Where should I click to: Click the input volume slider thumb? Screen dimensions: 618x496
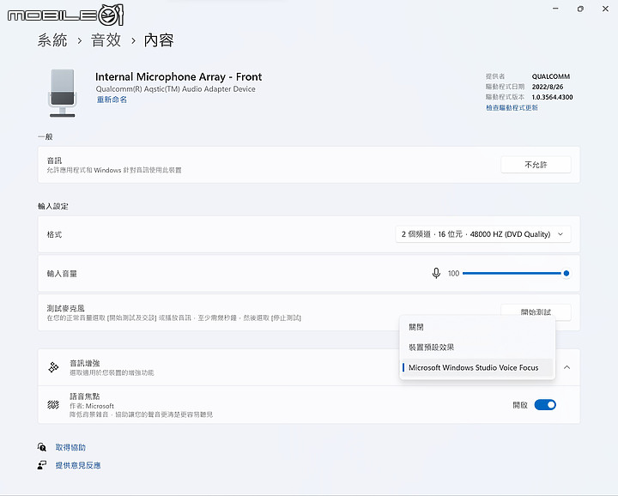566,273
